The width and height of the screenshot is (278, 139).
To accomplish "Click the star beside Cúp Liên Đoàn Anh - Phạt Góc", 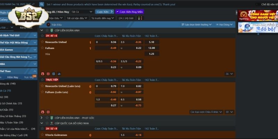I will coord(47,118).
